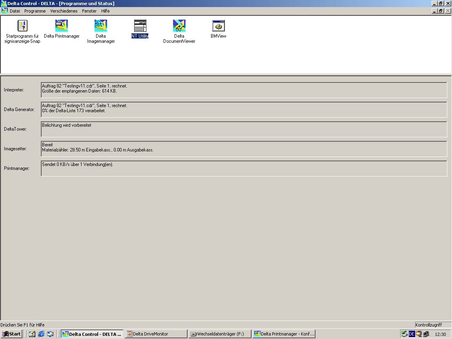Switch to Wechseldatenträger (F:) taskbar button
This screenshot has width=452, height=339.
(x=220, y=334)
